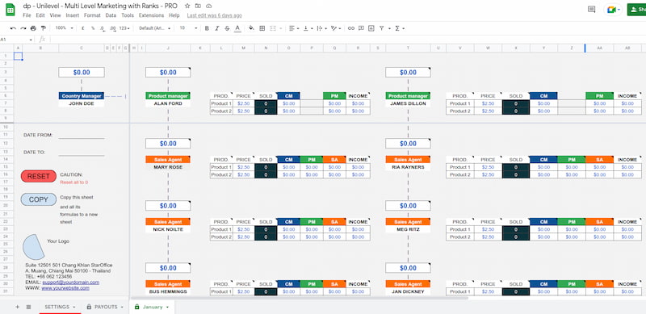Open the Insert menu
Screen dimensions: 646x314
(73, 15)
